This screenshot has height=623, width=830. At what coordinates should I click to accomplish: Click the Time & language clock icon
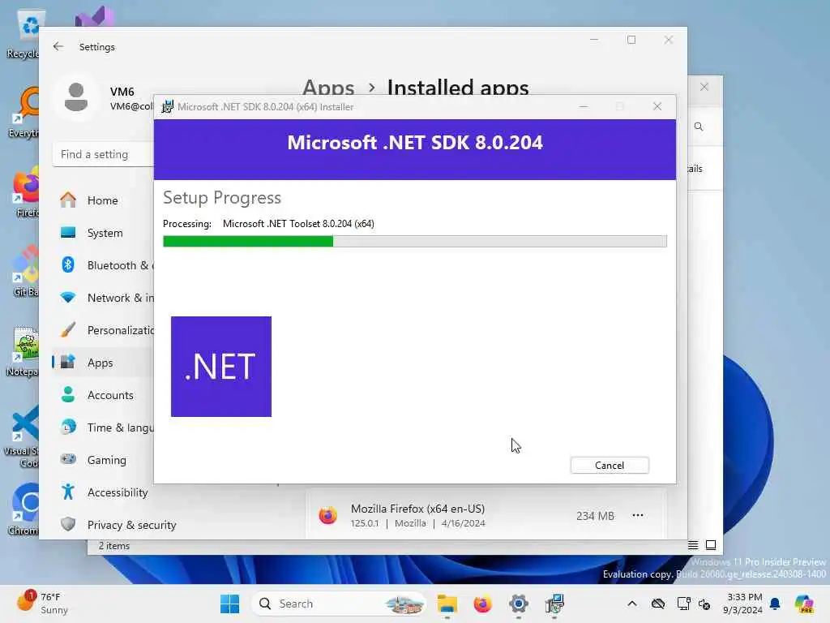tap(68, 427)
